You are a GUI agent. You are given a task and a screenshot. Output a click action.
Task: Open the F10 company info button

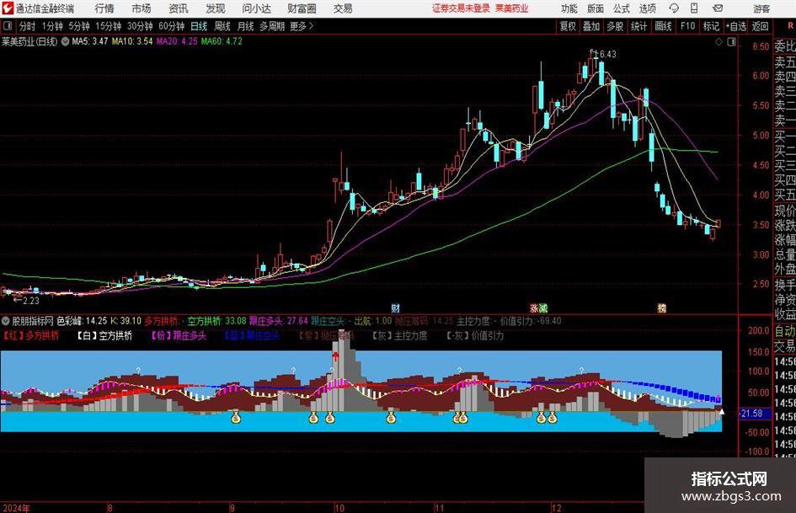688,26
